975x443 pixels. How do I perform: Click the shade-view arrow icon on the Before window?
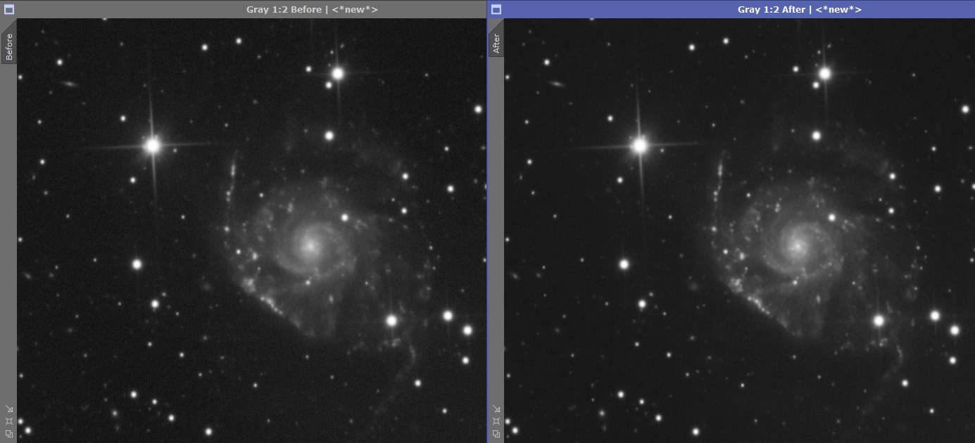(x=9, y=409)
